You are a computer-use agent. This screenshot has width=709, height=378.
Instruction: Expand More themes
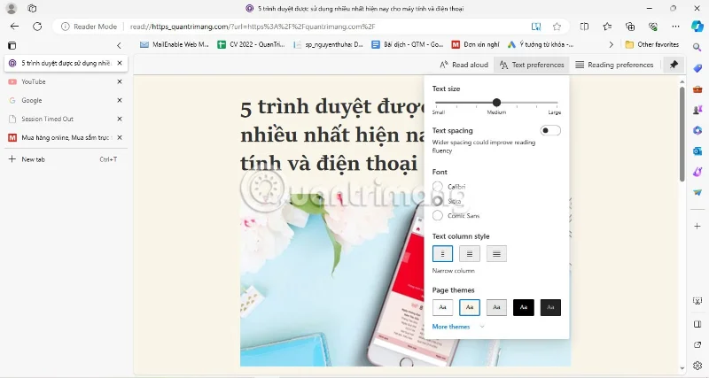[x=457, y=327]
